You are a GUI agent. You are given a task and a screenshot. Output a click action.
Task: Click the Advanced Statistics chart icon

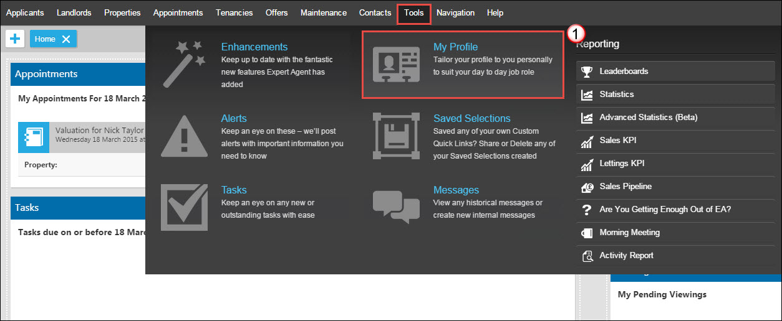(587, 118)
